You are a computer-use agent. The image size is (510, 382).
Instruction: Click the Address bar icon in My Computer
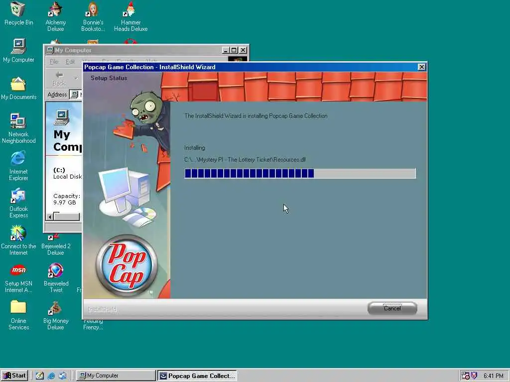(x=75, y=95)
